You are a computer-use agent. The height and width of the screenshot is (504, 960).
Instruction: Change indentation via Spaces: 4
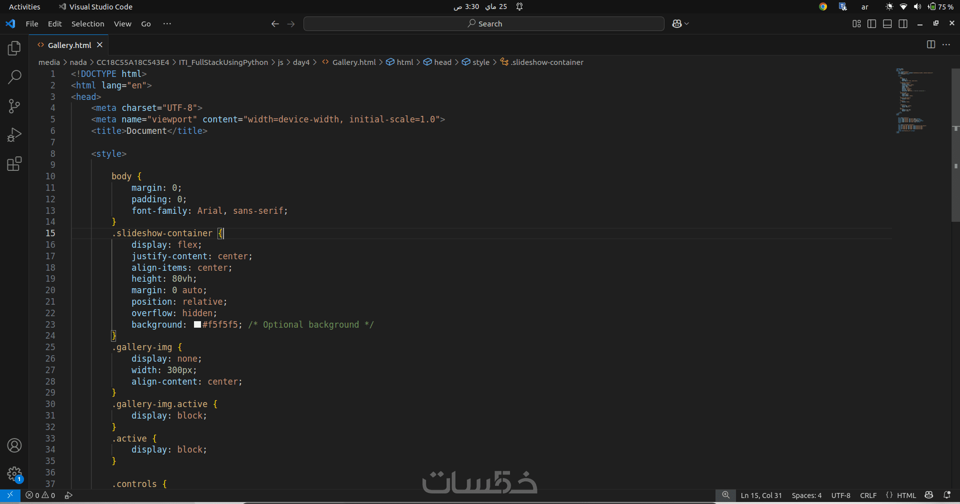tap(806, 496)
